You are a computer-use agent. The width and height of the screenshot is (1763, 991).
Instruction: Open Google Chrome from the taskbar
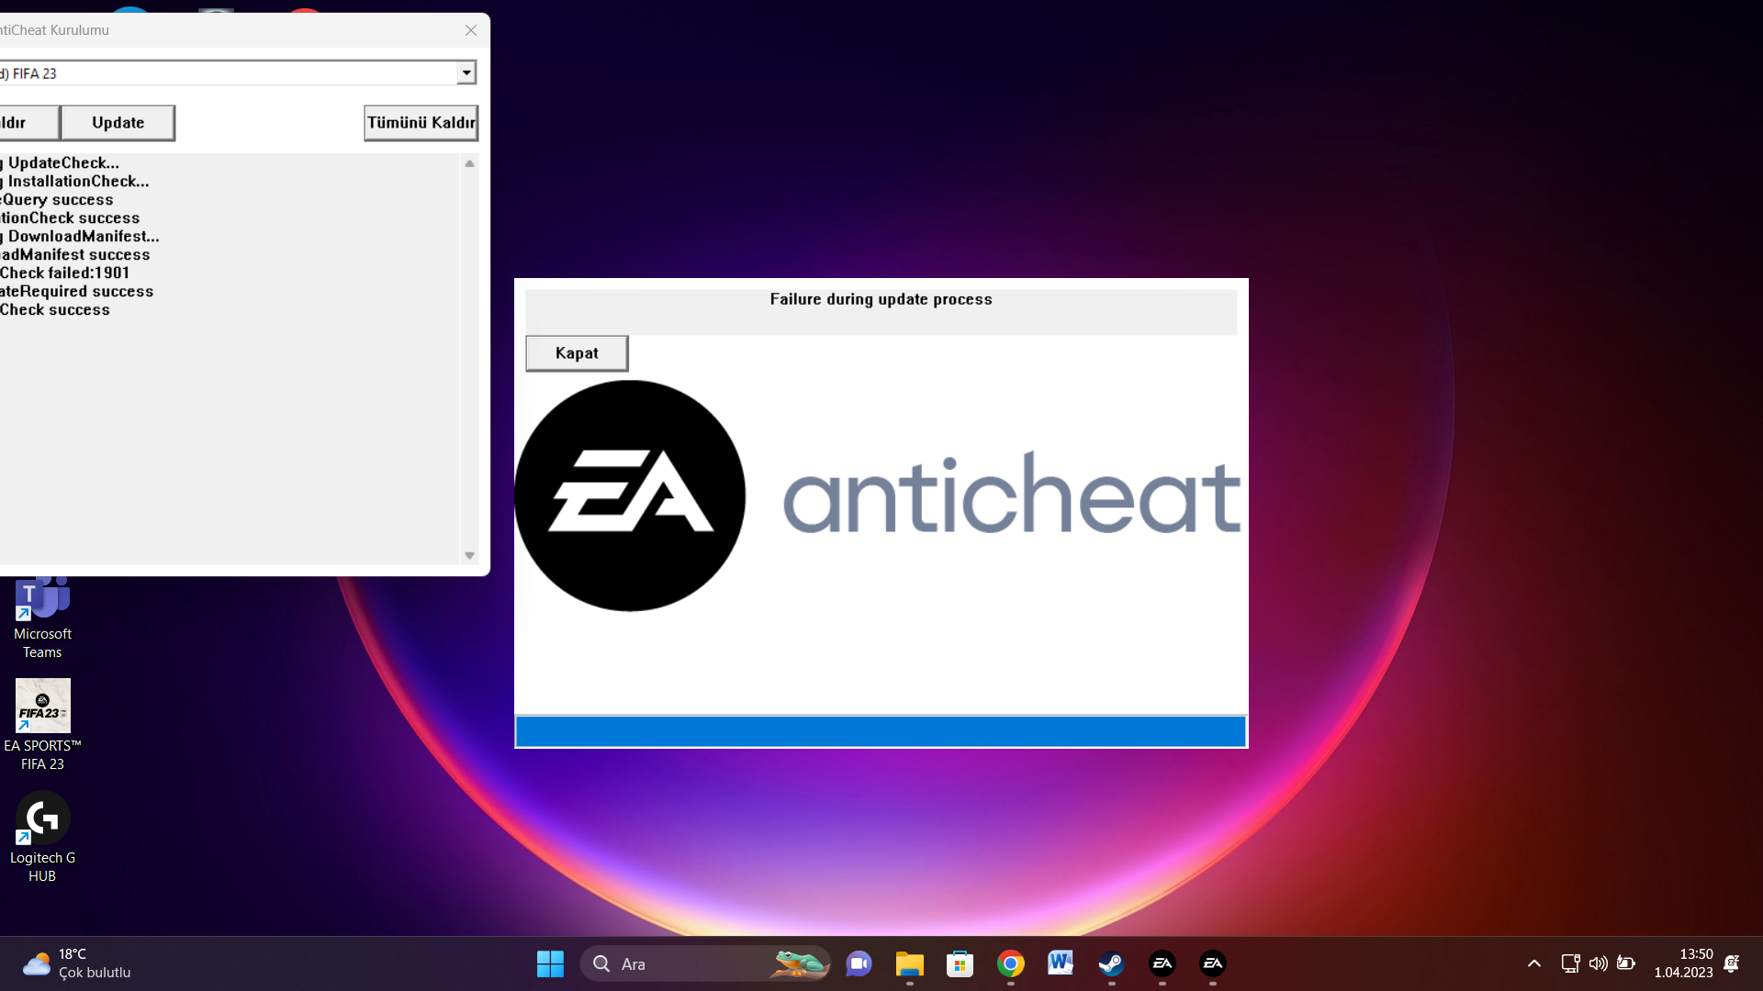click(1010, 963)
